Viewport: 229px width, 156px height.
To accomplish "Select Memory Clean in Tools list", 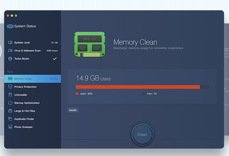I will coord(32,79).
